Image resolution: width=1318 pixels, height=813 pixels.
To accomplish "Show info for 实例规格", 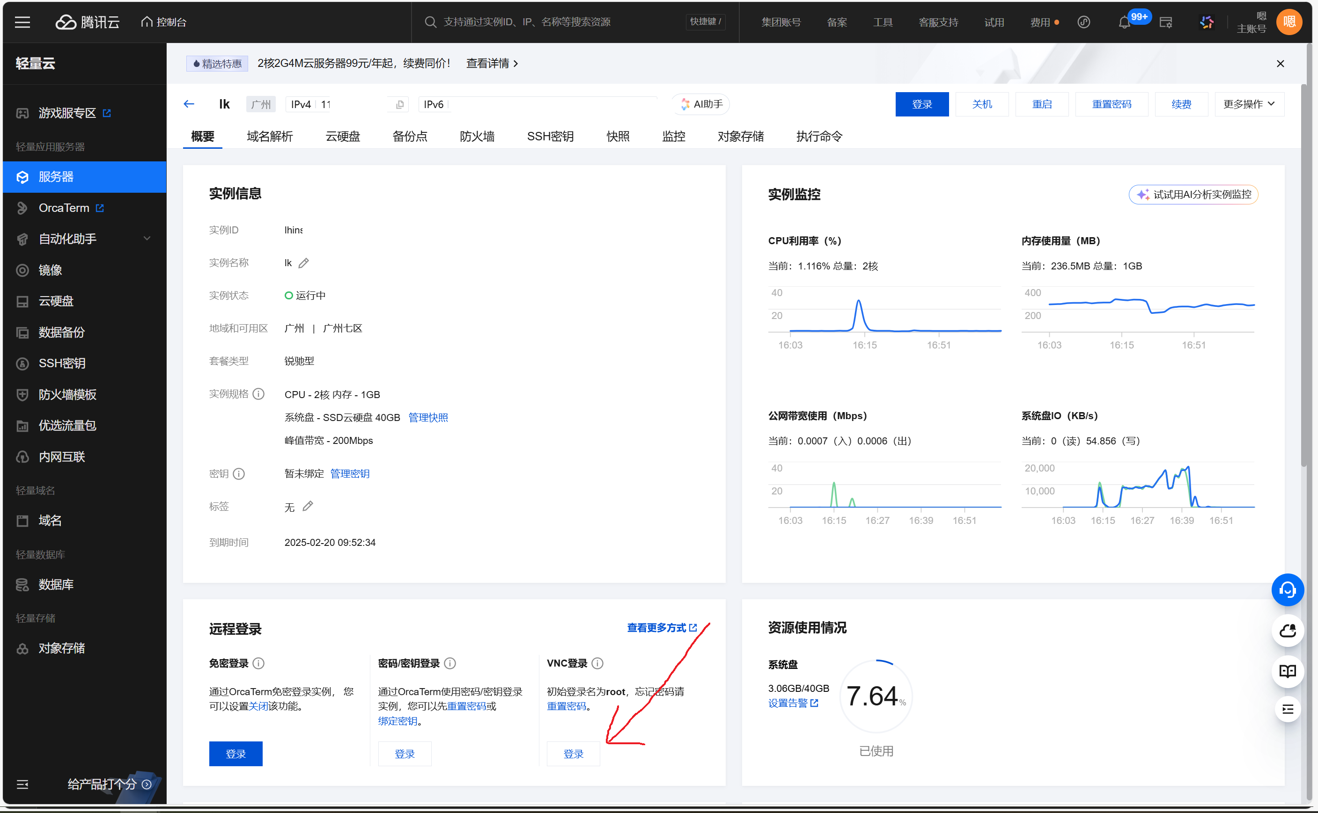I will [x=258, y=394].
